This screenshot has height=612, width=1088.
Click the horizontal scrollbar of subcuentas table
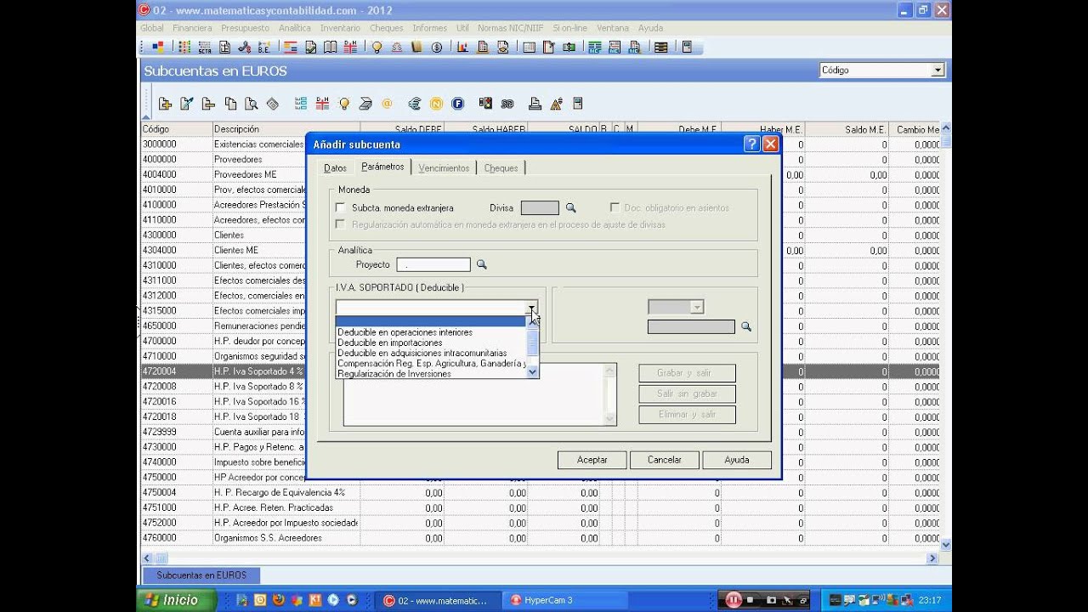click(x=541, y=558)
